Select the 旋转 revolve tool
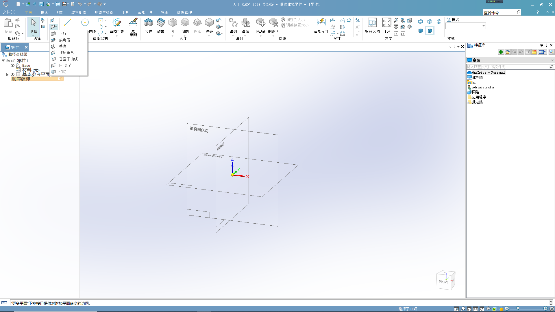 click(x=160, y=26)
